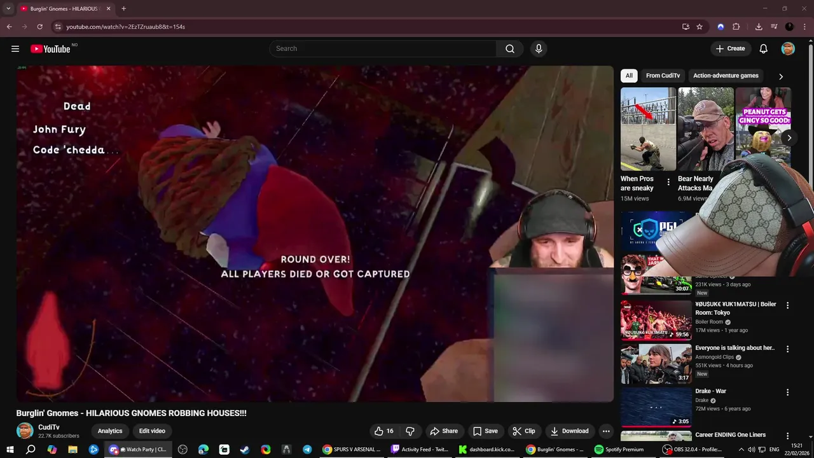The width and height of the screenshot is (814, 458).
Task: Open the 'Everyone is talking about her' title
Action: click(x=735, y=348)
